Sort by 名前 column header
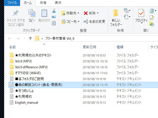 tap(12, 47)
